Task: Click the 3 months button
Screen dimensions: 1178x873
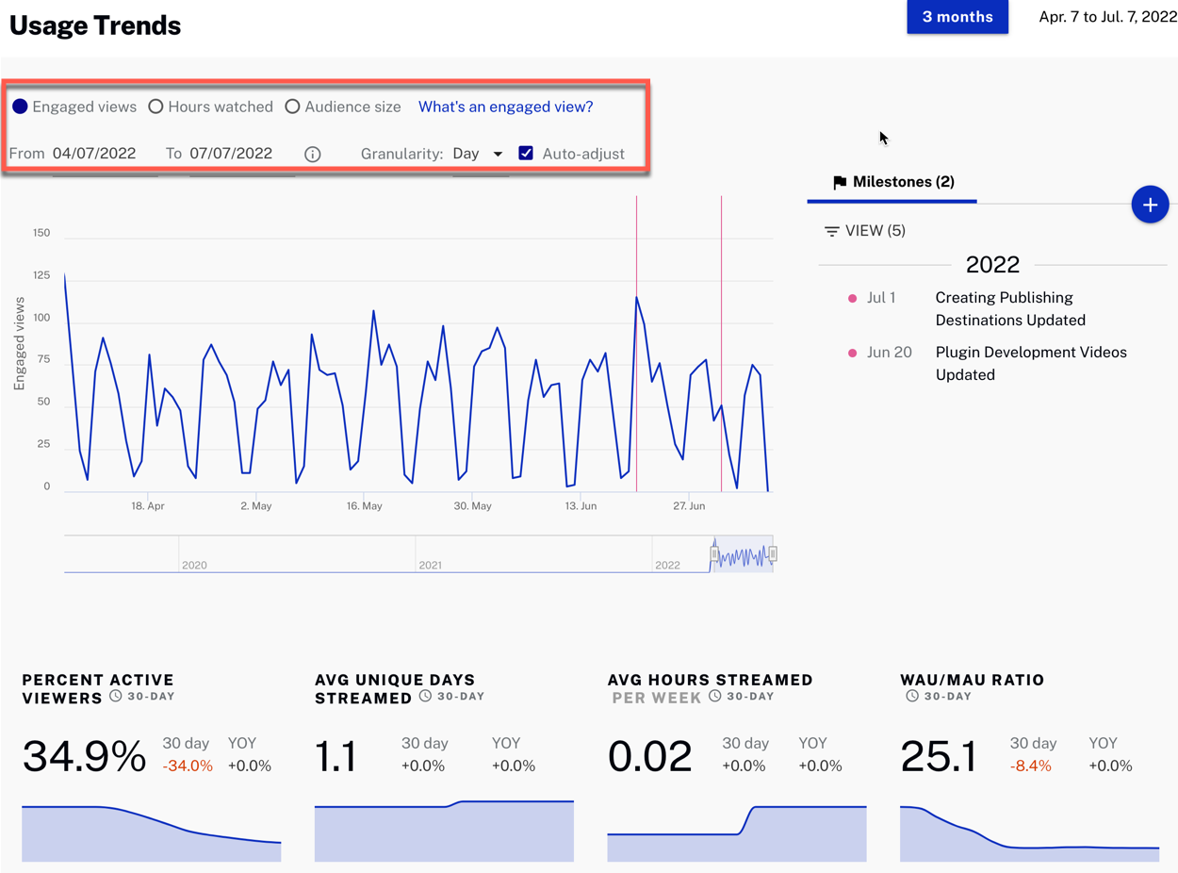Action: (957, 17)
